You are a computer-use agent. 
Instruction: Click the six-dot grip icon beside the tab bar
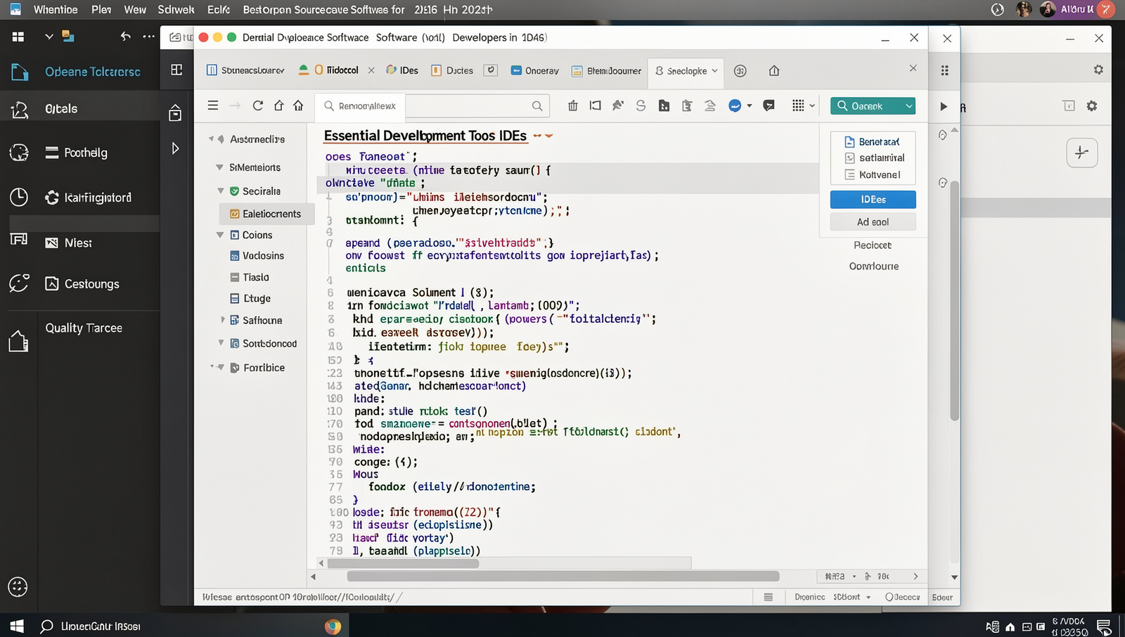(x=944, y=70)
